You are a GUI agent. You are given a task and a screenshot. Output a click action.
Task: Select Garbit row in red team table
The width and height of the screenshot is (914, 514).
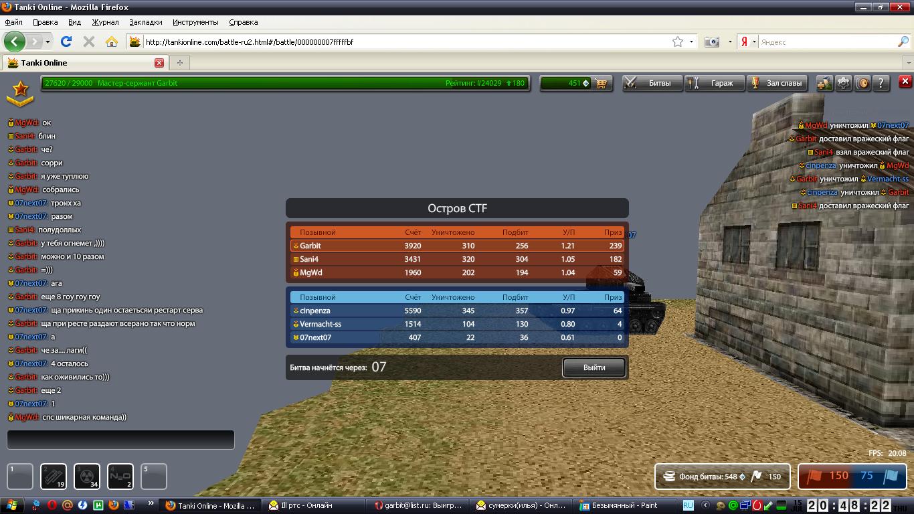458,246
